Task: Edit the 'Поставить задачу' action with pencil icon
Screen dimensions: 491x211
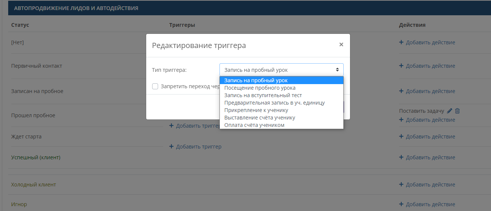Action: pyautogui.click(x=449, y=111)
